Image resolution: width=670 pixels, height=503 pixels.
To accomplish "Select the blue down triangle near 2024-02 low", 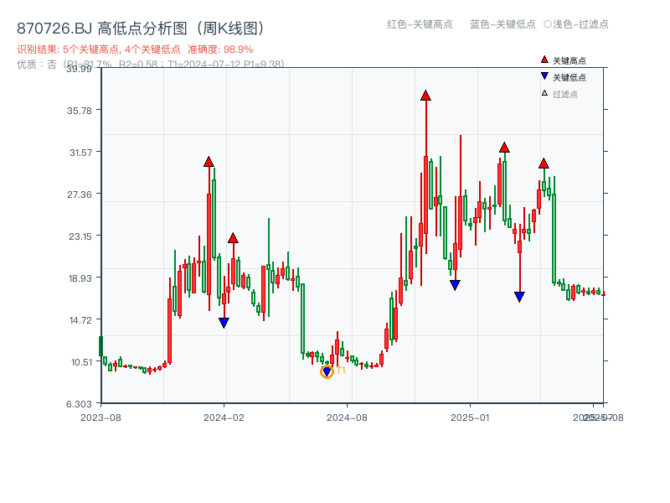I will 224,321.
